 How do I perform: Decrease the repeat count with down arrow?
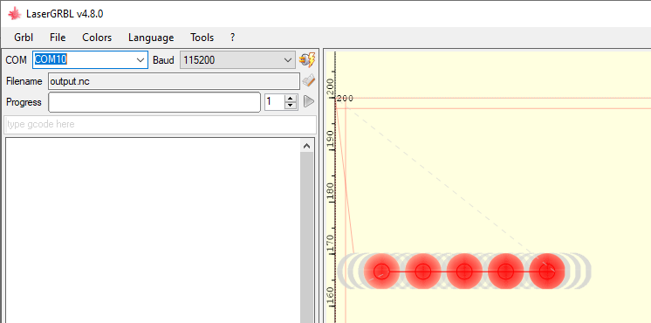(x=291, y=106)
